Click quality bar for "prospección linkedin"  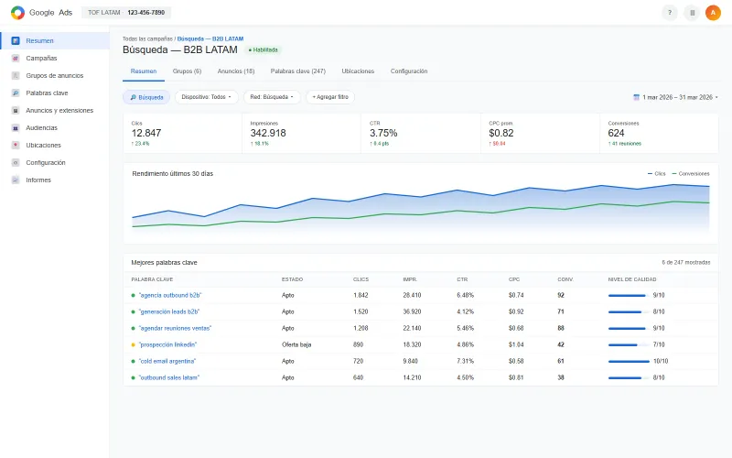click(x=629, y=345)
